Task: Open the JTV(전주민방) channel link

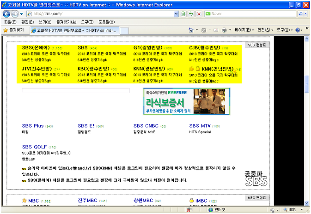Action: 37,69
